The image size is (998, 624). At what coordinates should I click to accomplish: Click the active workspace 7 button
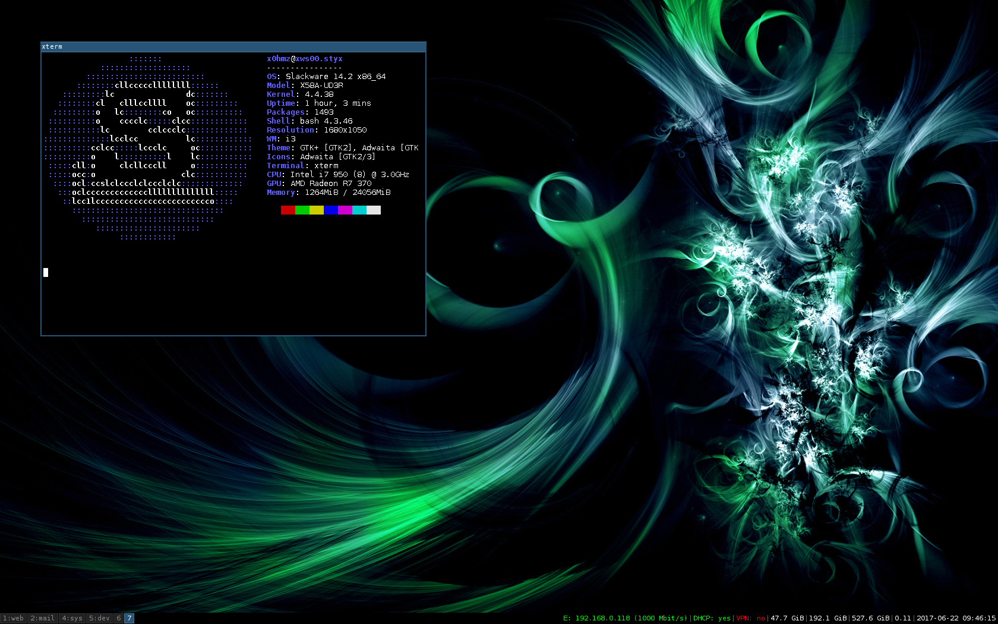129,618
